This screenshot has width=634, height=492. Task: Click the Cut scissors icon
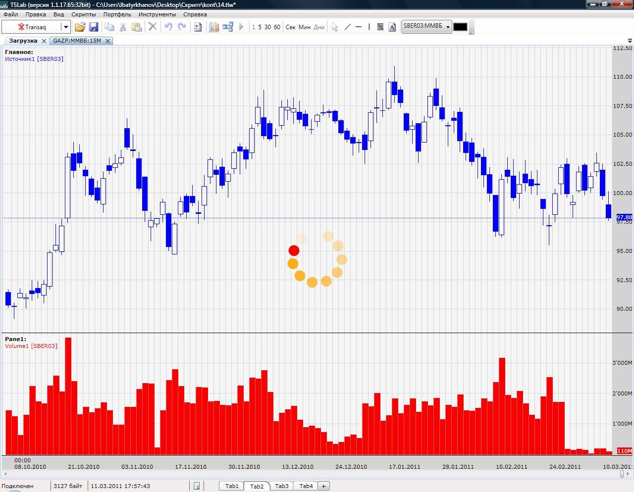click(x=123, y=27)
